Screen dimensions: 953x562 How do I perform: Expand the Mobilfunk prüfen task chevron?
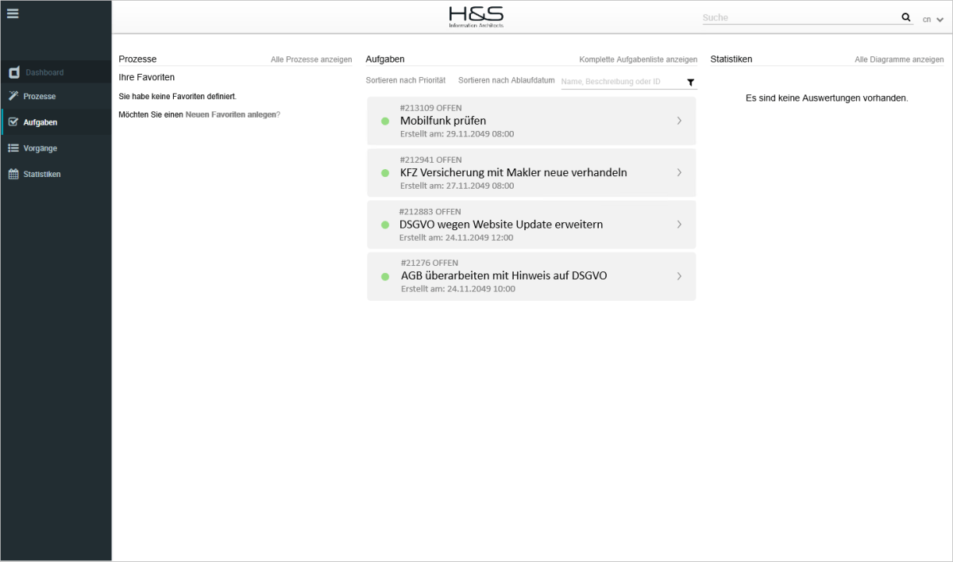point(679,121)
